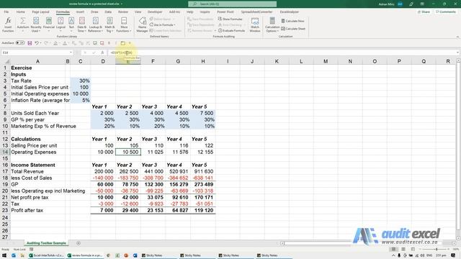Expand the Name Box dropdown

click(71, 53)
